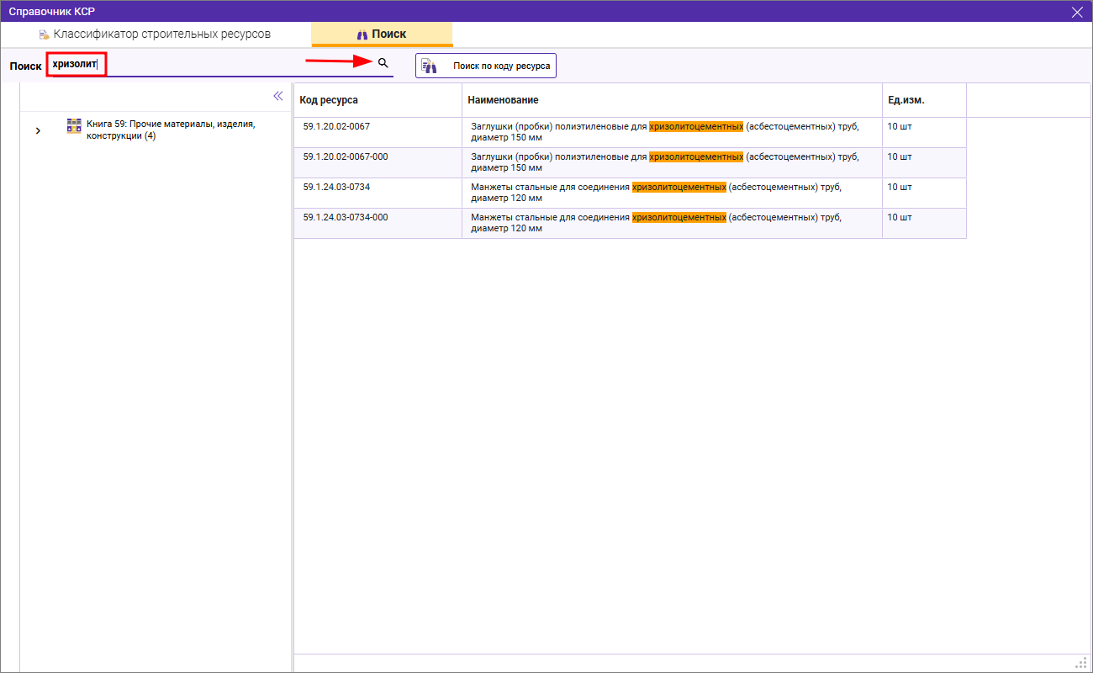Viewport: 1093px width, 673px height.
Task: Select Книга 59: Прочие материалы tree item
Action: 170,130
